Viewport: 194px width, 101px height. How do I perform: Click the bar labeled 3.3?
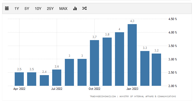click(145, 69)
